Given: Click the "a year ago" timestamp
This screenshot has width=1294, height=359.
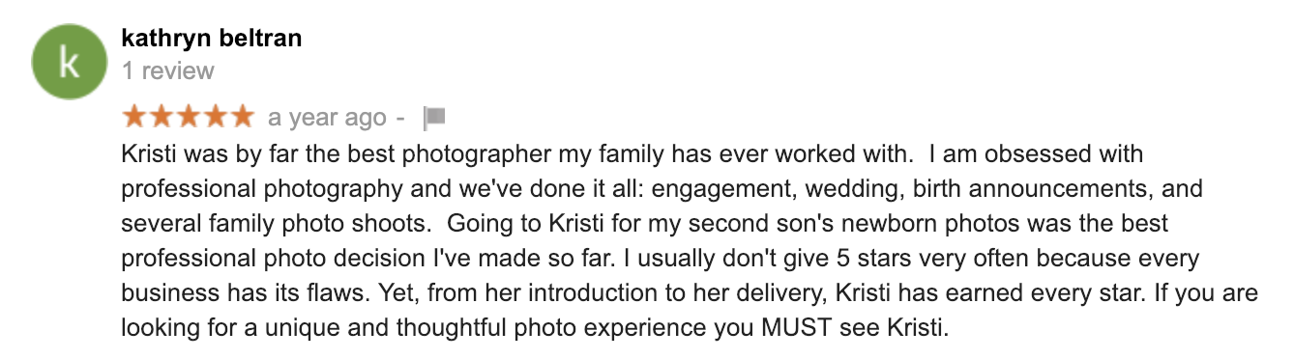Looking at the screenshot, I should [327, 118].
